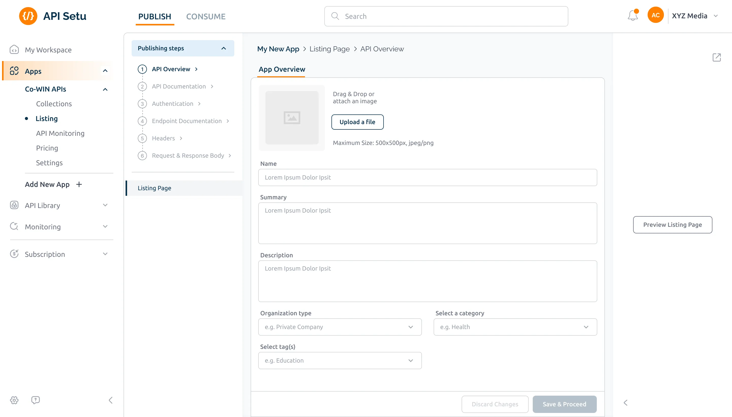Click the Upload a file button
The width and height of the screenshot is (732, 417).
(357, 122)
